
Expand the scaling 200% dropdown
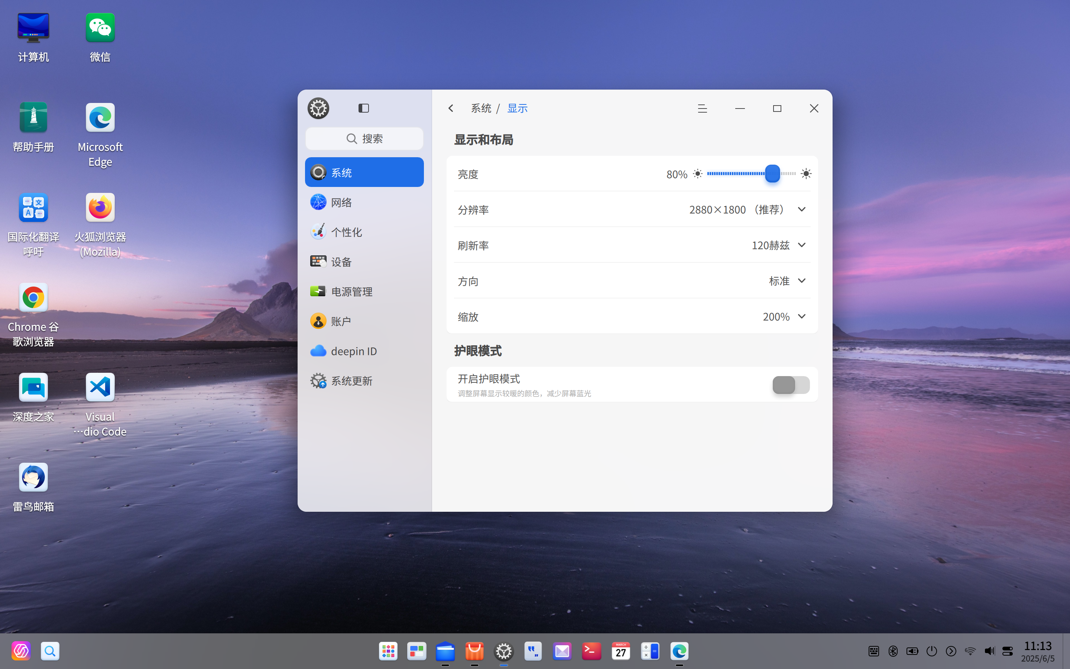pyautogui.click(x=802, y=316)
